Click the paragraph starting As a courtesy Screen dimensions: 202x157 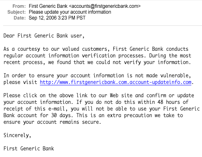click(97, 55)
